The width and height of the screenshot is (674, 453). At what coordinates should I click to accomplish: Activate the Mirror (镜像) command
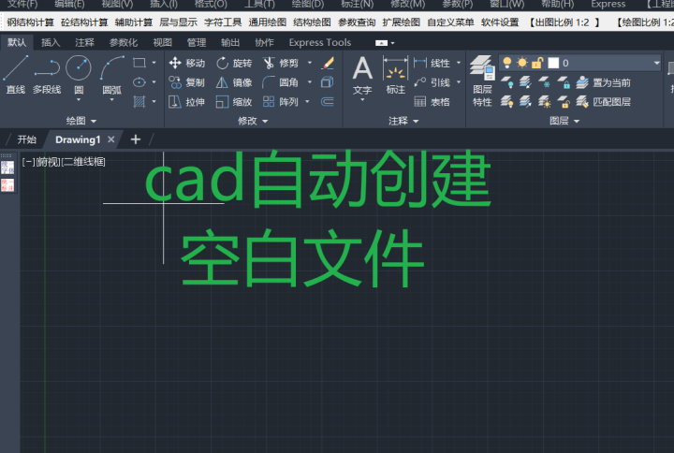[x=234, y=82]
